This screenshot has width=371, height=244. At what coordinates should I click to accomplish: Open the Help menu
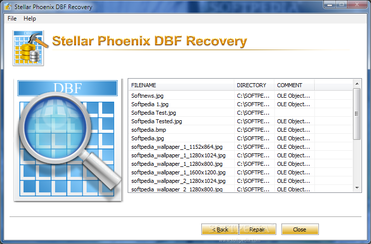pos(30,19)
